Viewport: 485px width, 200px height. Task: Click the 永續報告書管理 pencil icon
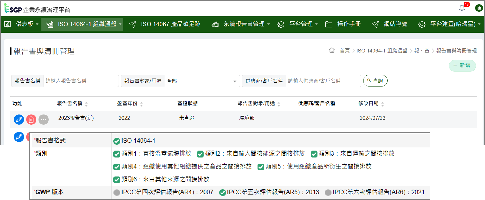click(215, 24)
